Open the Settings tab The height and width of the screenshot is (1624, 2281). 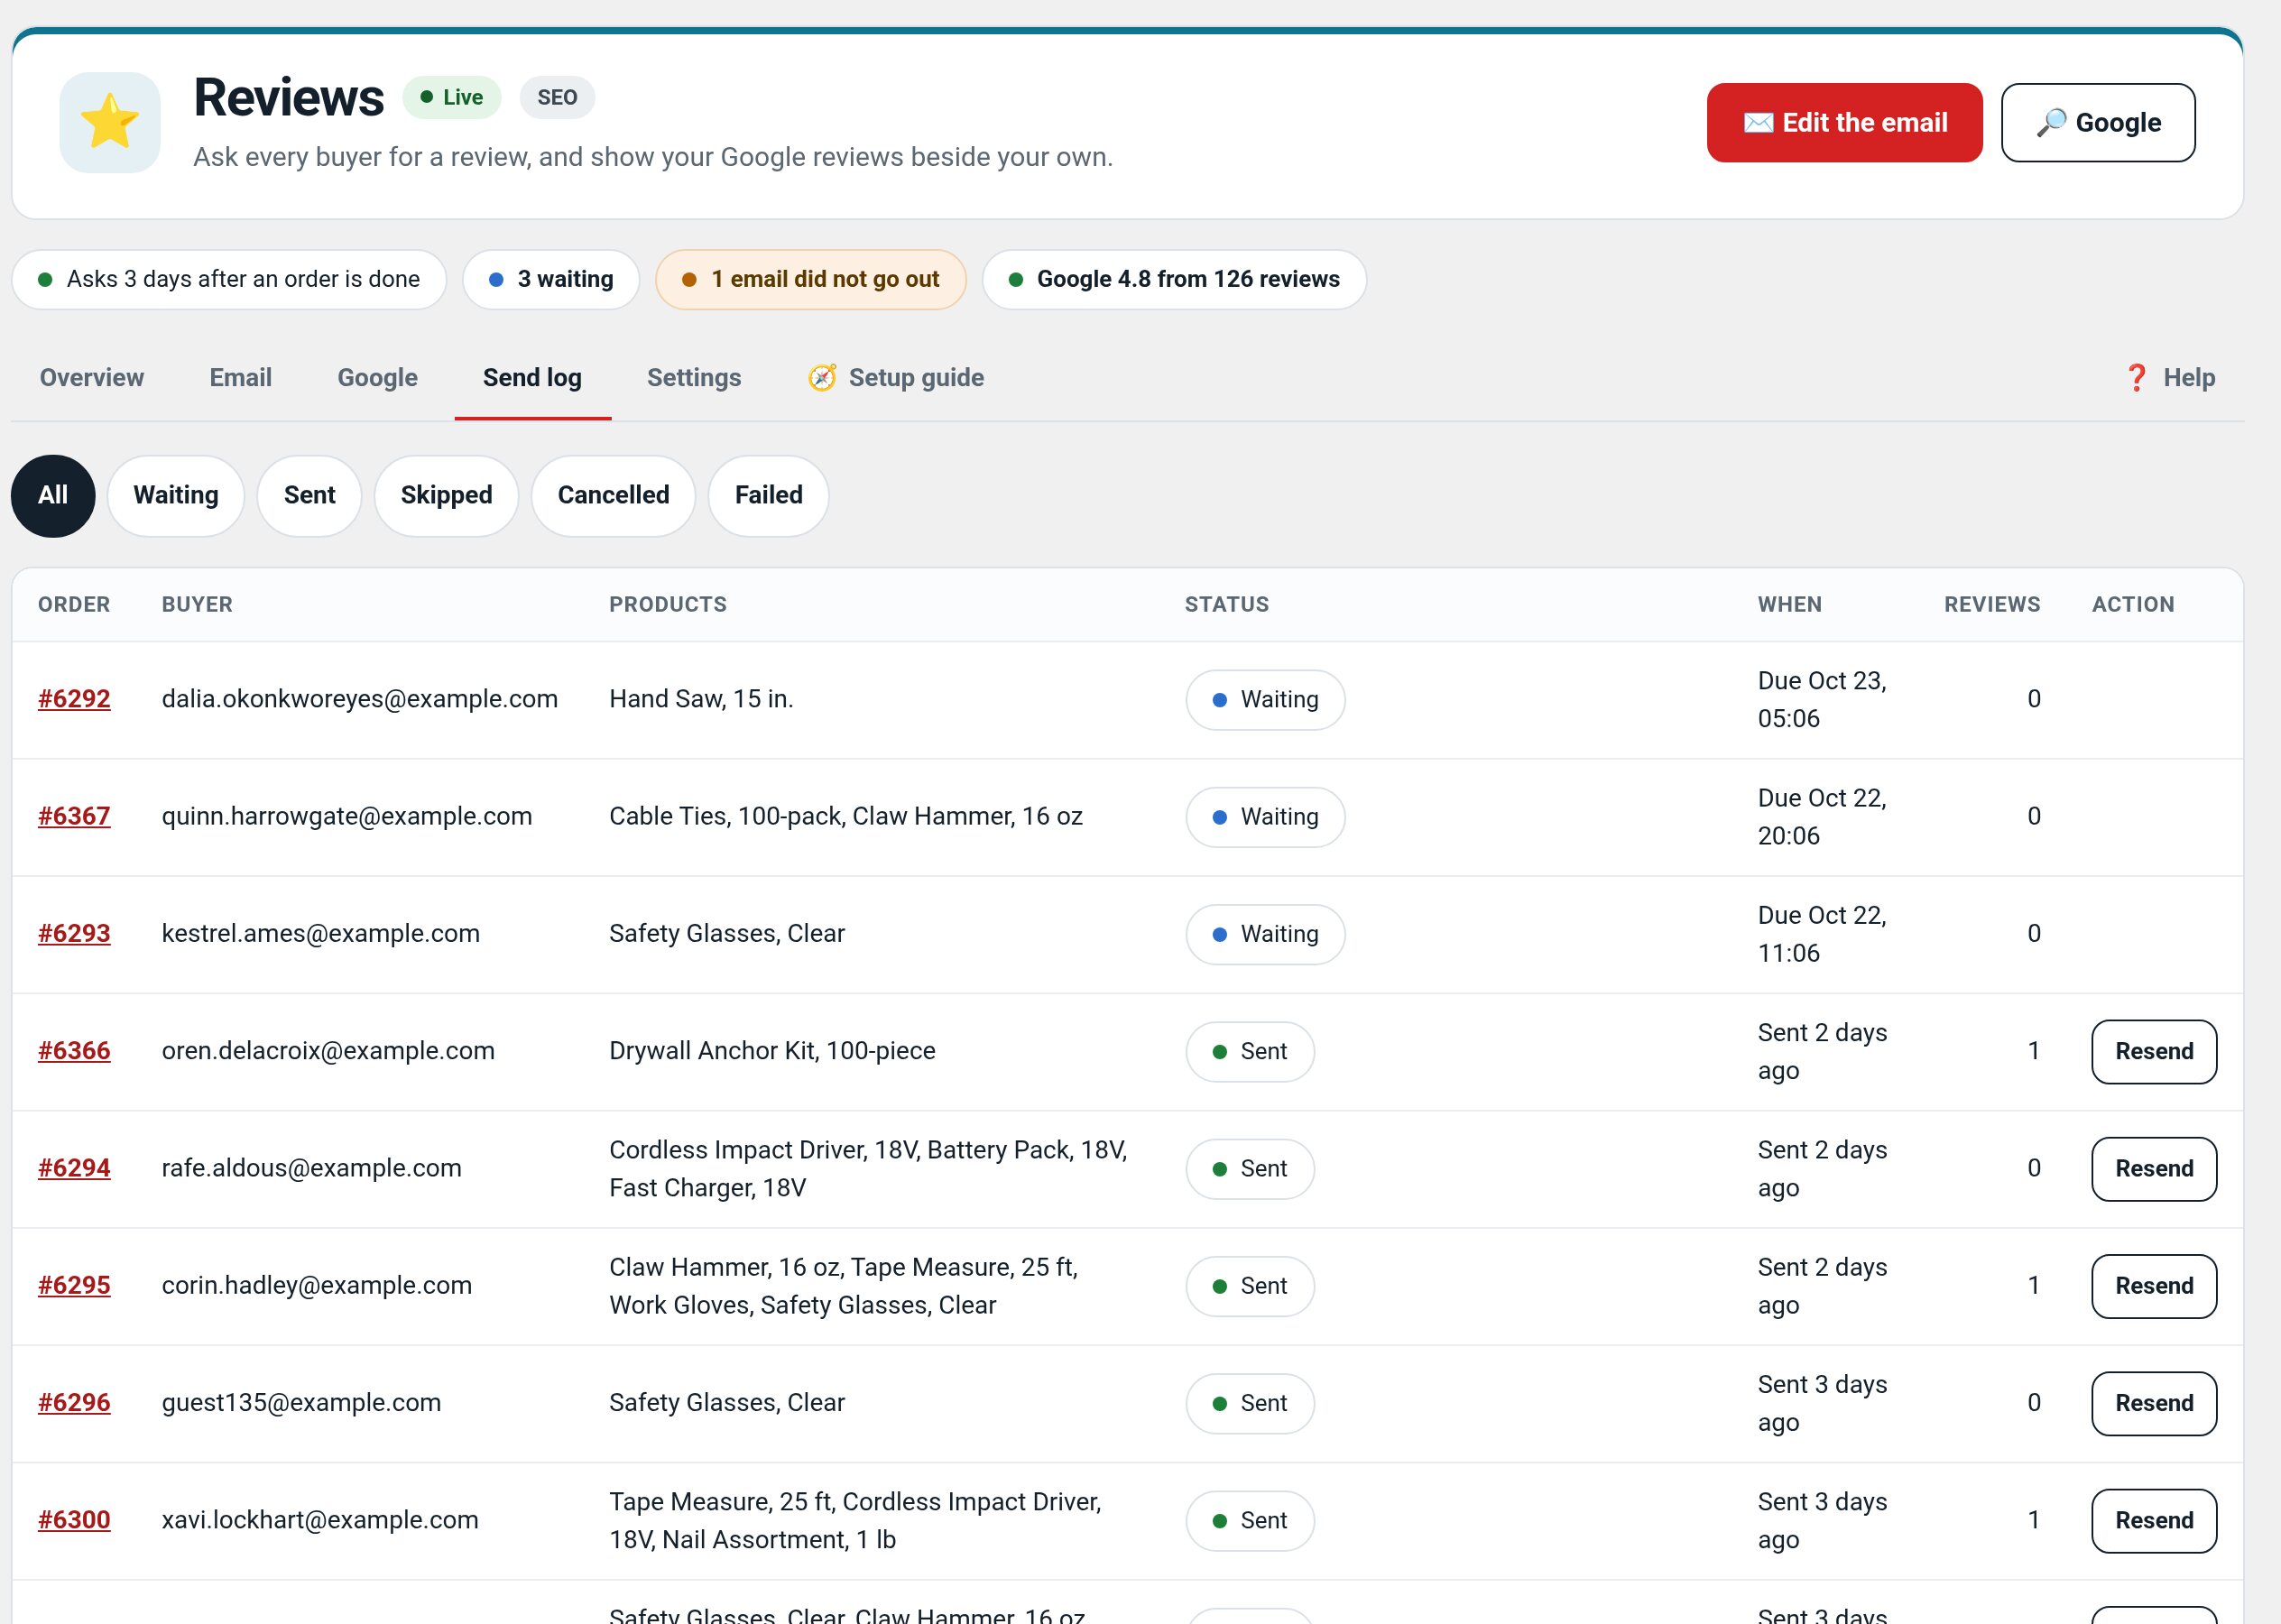click(694, 377)
